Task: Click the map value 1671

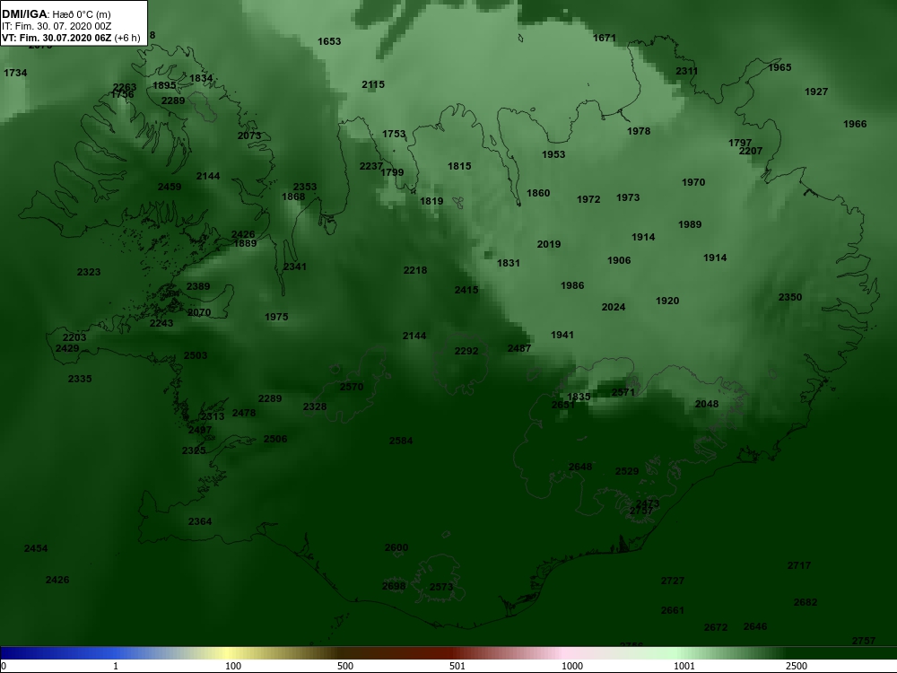Action: click(x=605, y=38)
